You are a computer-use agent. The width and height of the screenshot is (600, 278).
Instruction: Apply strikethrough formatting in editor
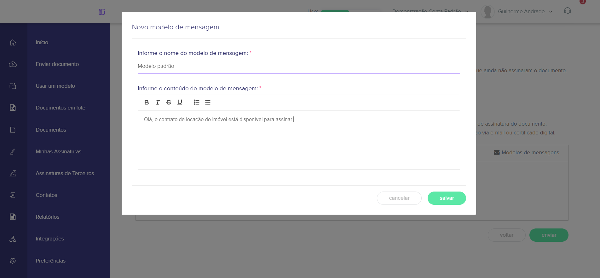click(x=169, y=102)
